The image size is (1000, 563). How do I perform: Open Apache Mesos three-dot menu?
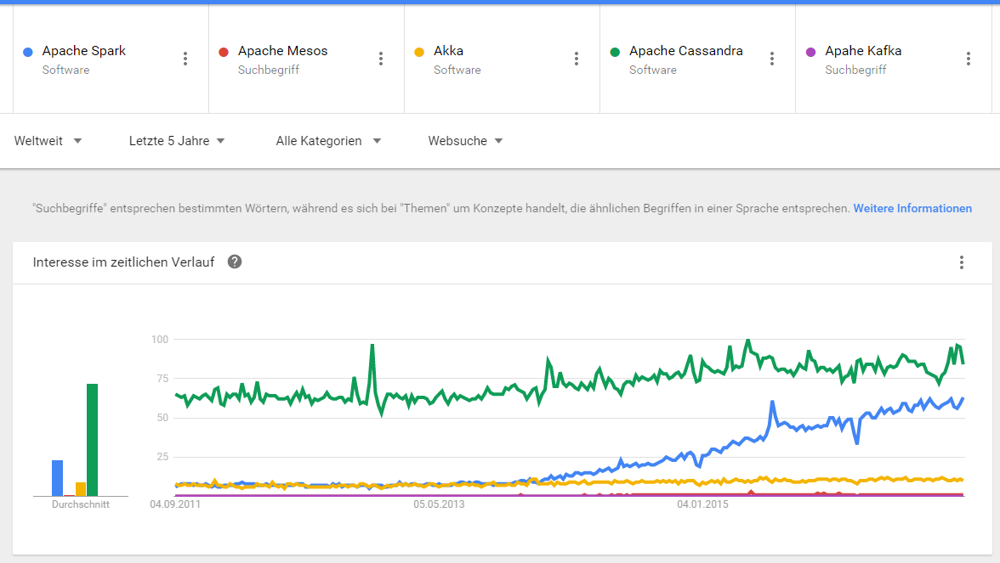pos(381,59)
